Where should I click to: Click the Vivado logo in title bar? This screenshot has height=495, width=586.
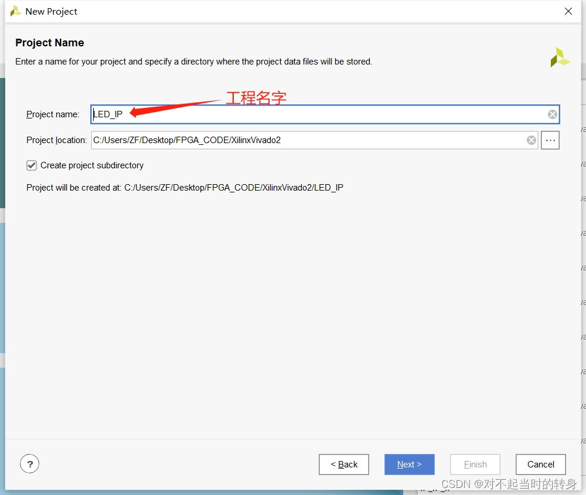click(15, 11)
